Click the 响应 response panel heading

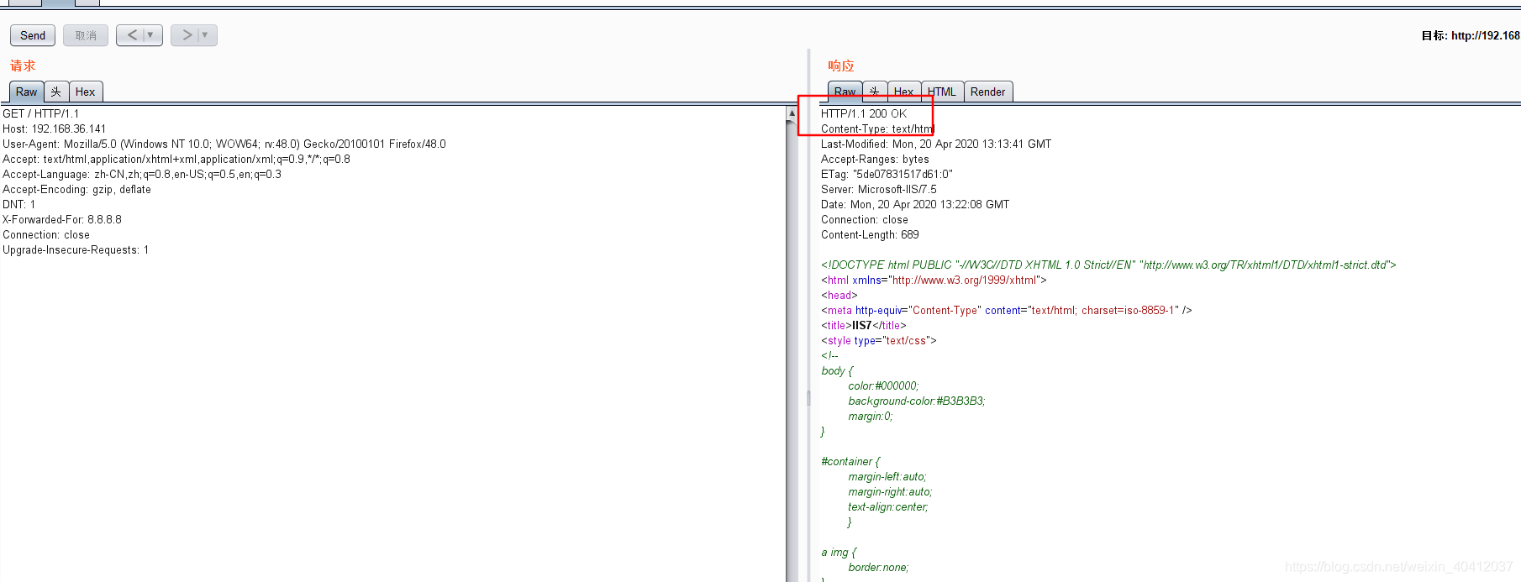(841, 66)
